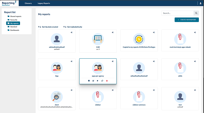Viewport: 204px width, 113px height.
Task: Open the Data Privileges report coin thumbnail
Action: (x=139, y=39)
